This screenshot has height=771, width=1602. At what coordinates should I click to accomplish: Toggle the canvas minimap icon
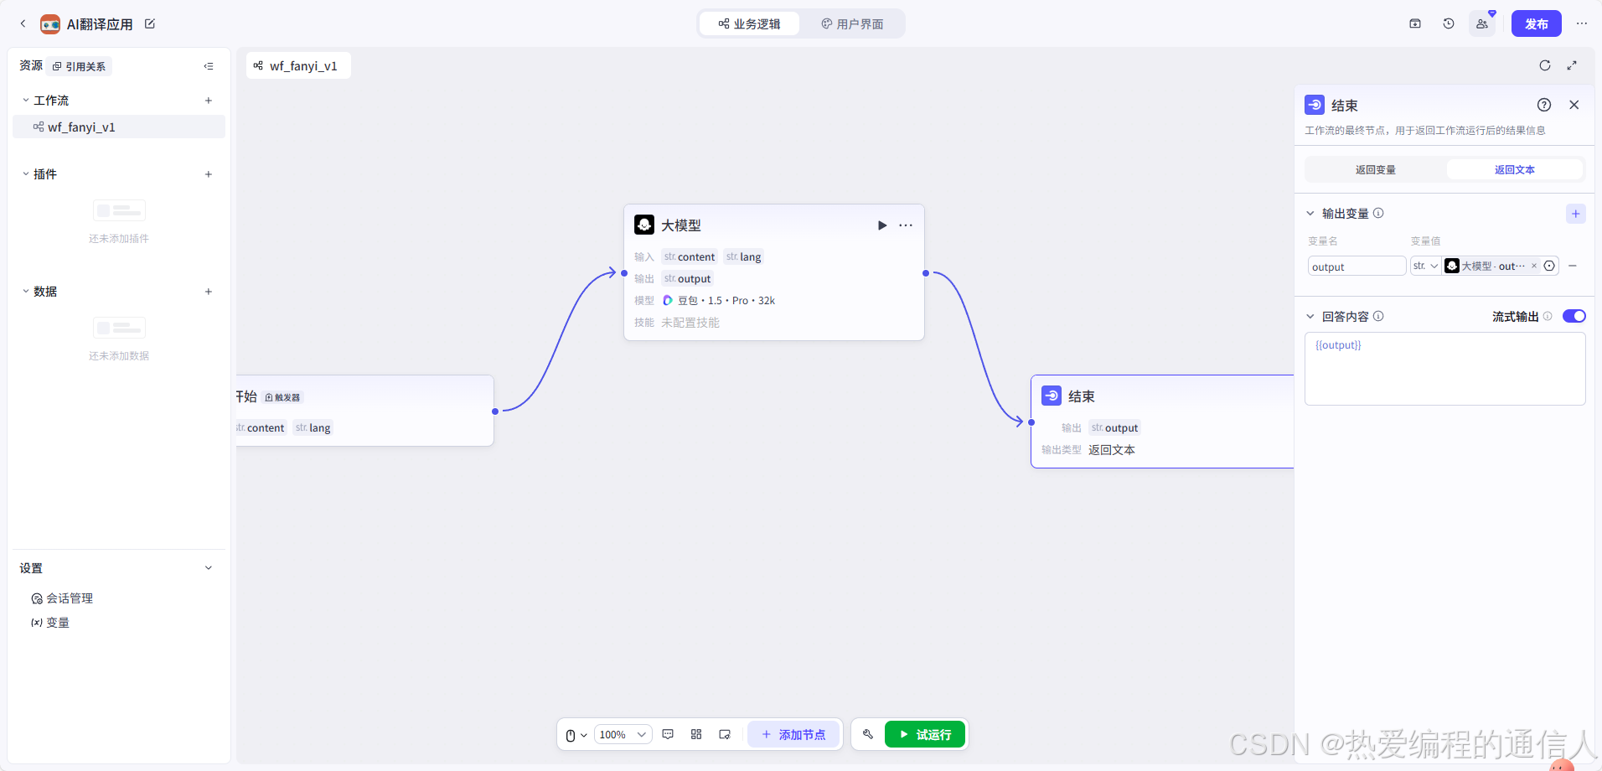[x=725, y=734]
